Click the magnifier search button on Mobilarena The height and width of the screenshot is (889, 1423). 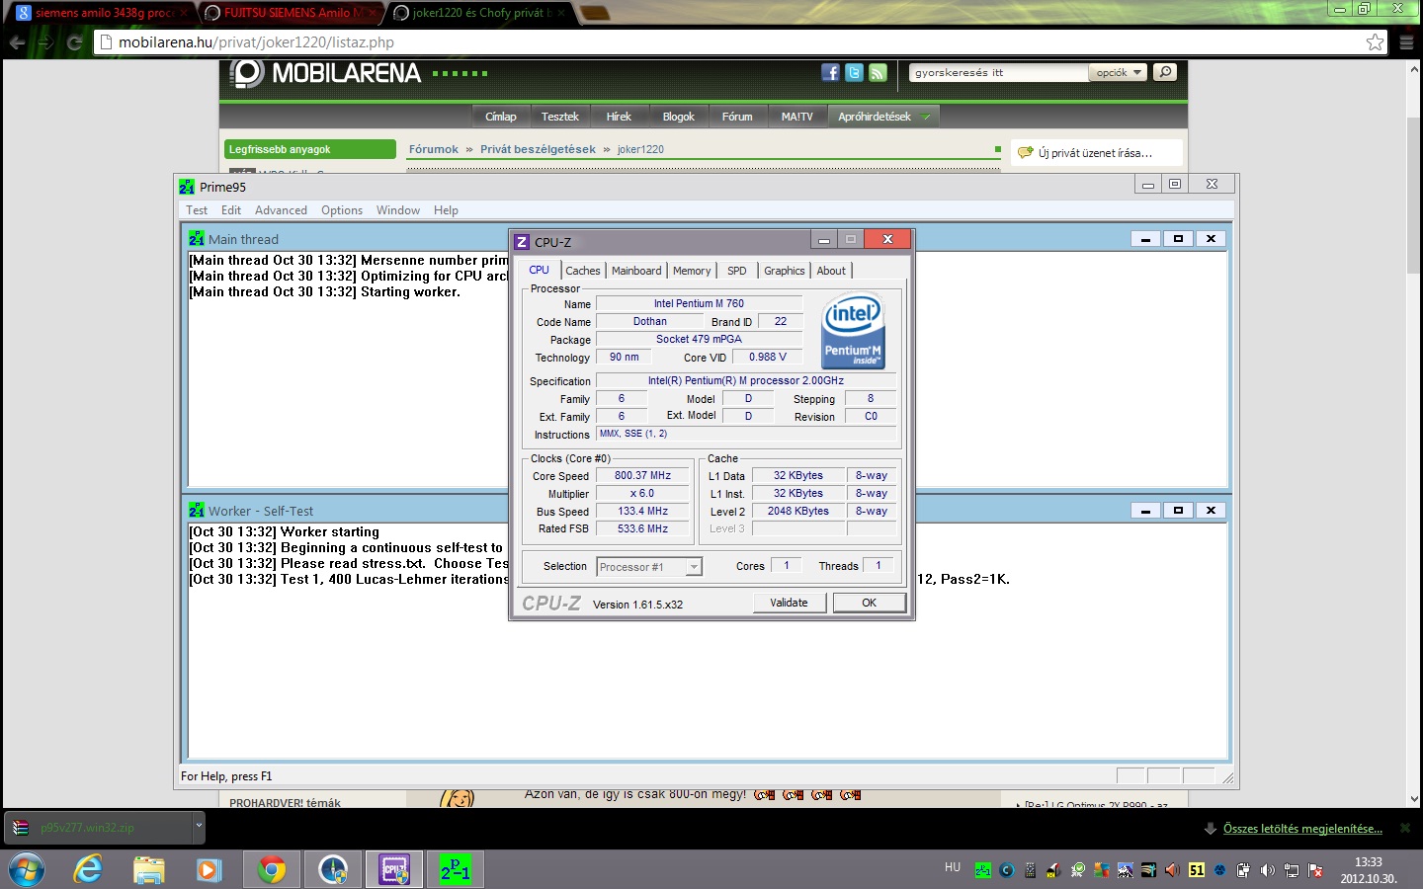(1165, 72)
